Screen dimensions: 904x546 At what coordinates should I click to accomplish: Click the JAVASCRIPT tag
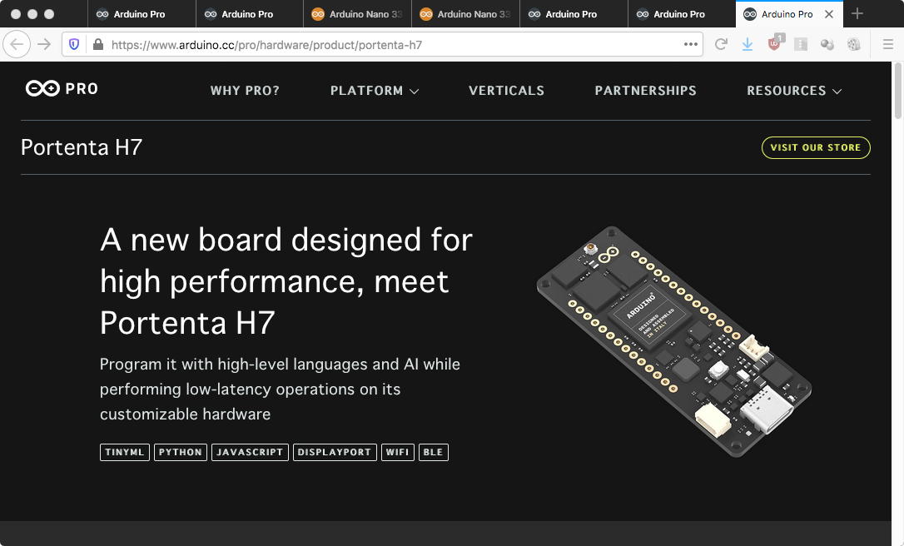(250, 452)
